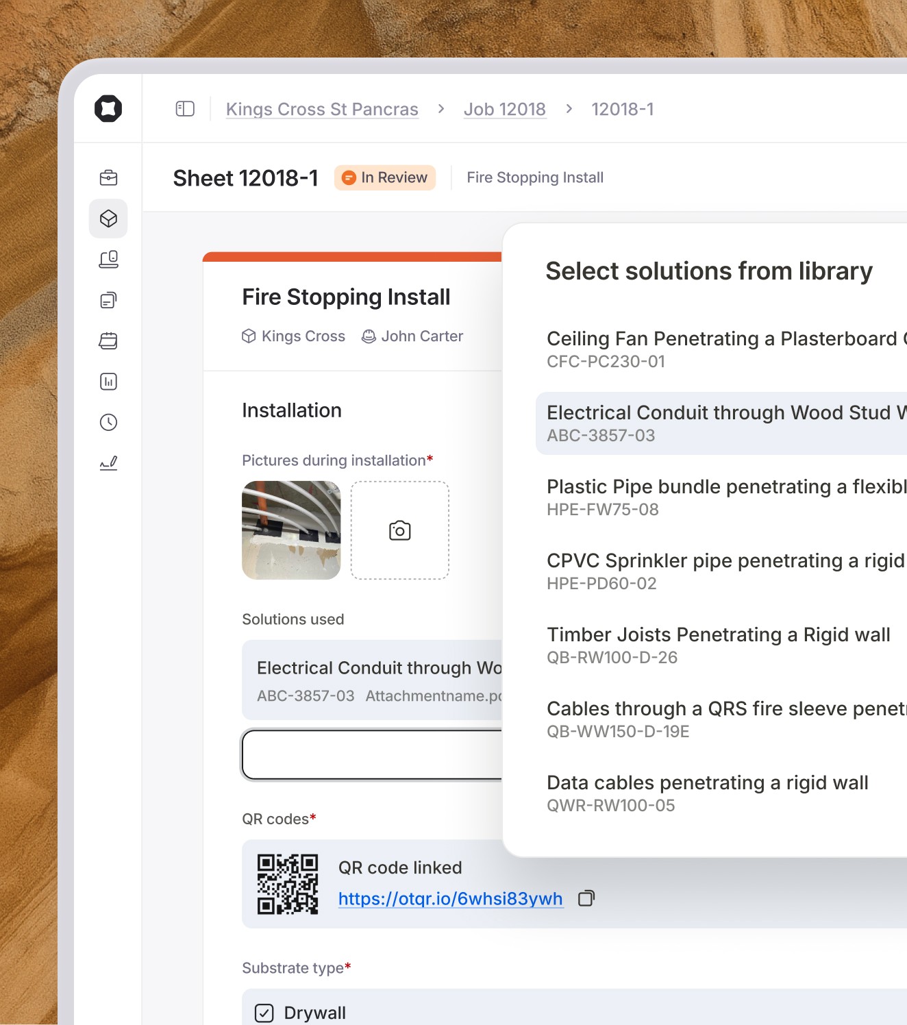This screenshot has width=907, height=1025.
Task: Open the reports chart icon in sidebar
Action: (108, 382)
